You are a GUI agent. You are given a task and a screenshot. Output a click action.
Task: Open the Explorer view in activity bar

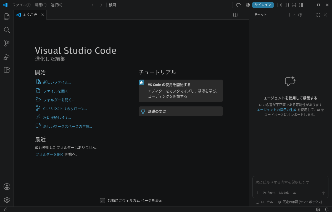tap(7, 17)
